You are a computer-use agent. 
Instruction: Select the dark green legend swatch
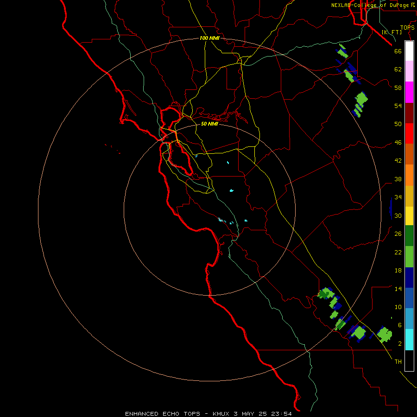pos(409,236)
